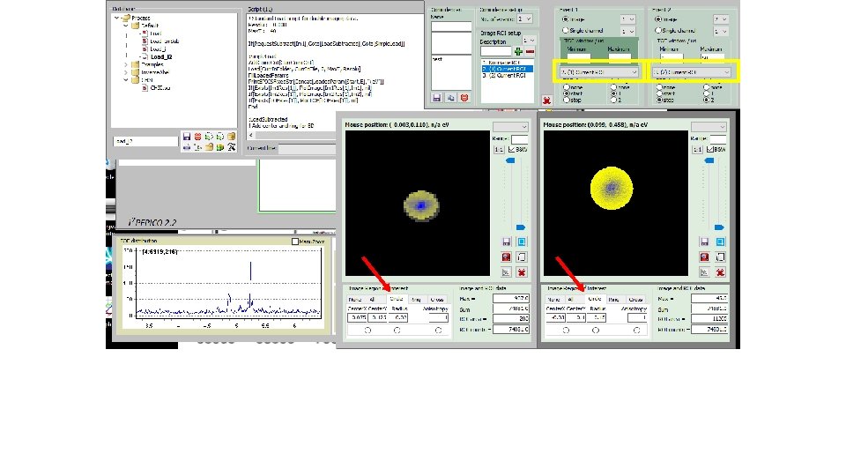Click the red bug icon beside Event 1 panel
The height and width of the screenshot is (476, 846).
point(546,100)
